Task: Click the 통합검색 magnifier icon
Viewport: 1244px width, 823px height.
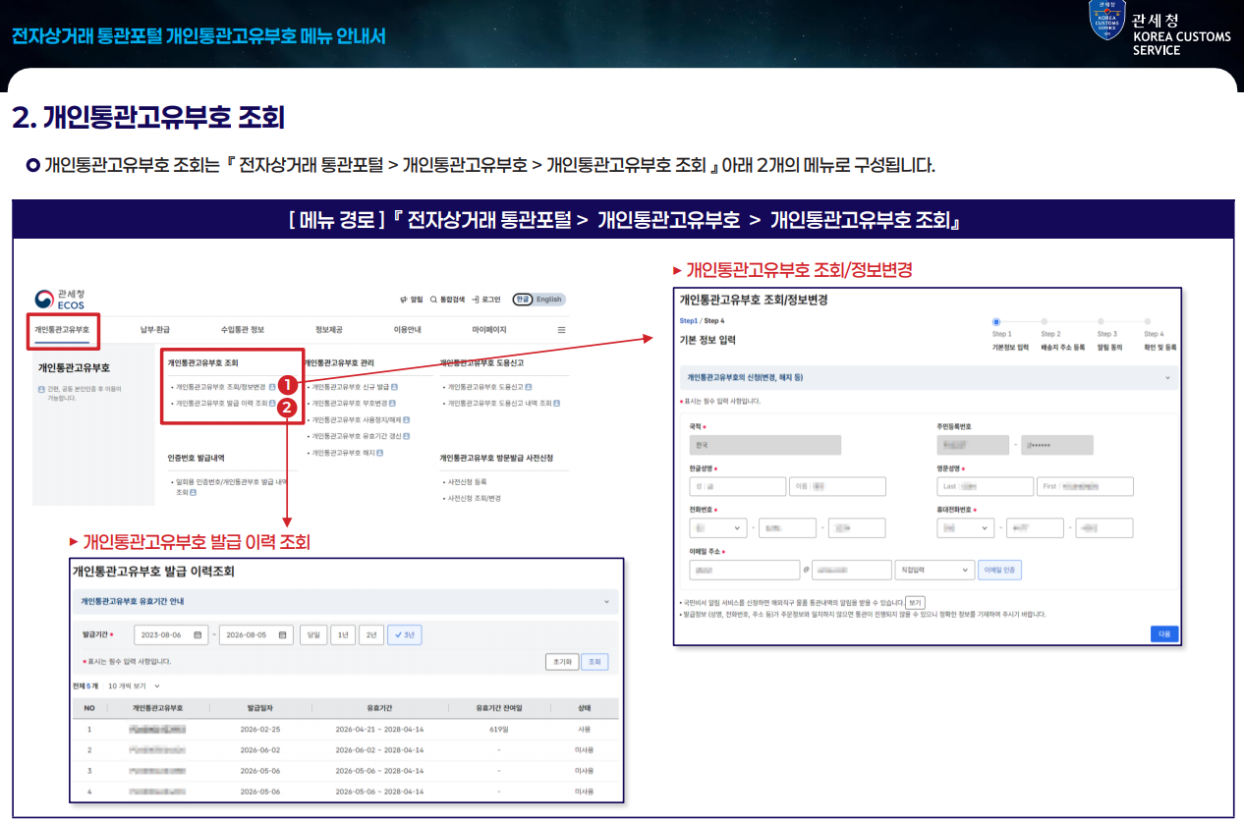Action: 433,300
